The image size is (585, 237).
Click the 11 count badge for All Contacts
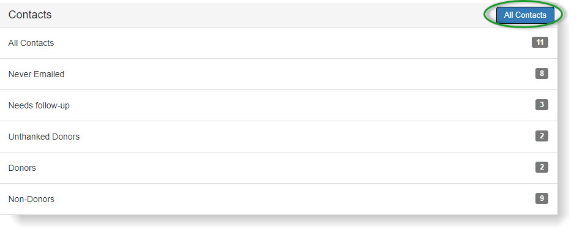pos(540,42)
